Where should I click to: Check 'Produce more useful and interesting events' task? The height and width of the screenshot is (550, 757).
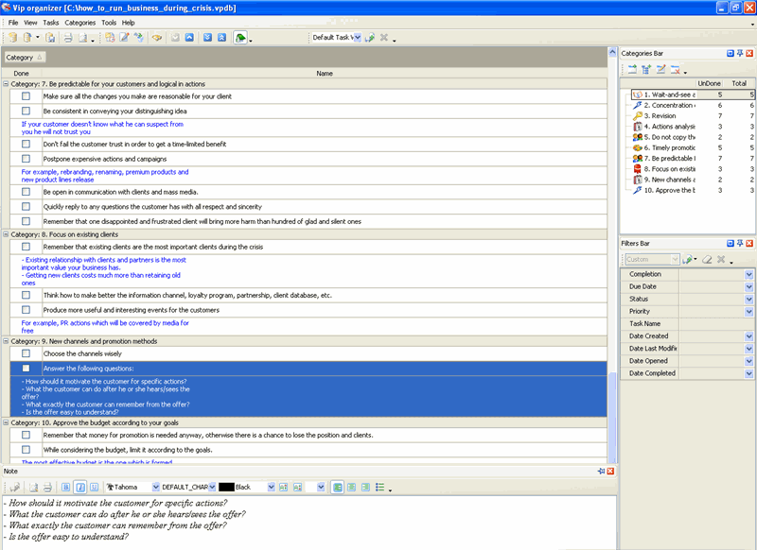tap(26, 309)
